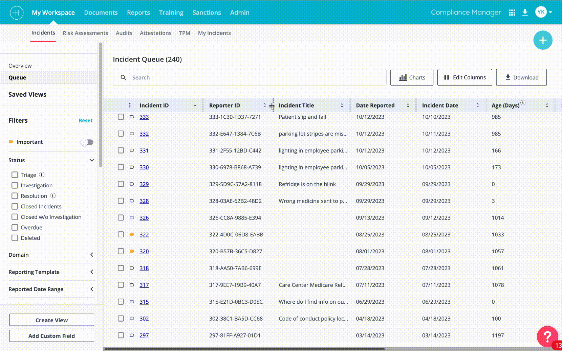Image resolution: width=562 pixels, height=351 pixels.
Task: Open the Reports menu
Action: (138, 13)
